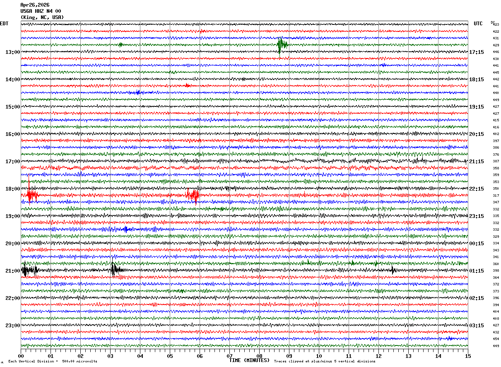501x367 pixels.
Task: Click the 00:15 UTC time label
Action: [477, 244]
